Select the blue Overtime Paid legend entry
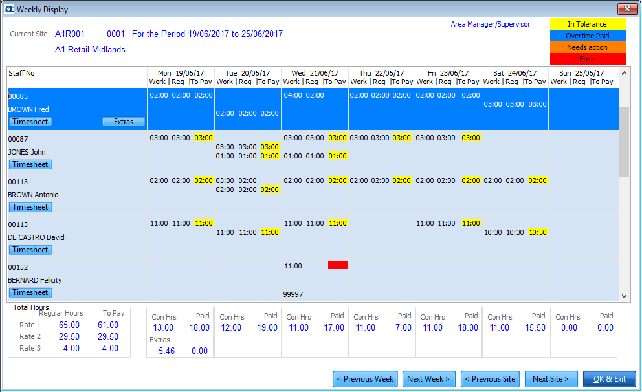 click(x=588, y=35)
